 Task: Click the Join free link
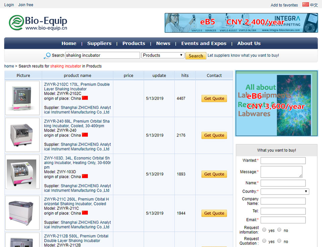[x=26, y=5]
